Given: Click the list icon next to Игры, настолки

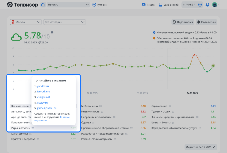Looking at the screenshot, I should coord(33,128).
